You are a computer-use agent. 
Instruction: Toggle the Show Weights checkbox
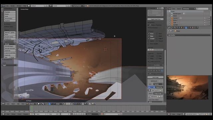point(149,44)
